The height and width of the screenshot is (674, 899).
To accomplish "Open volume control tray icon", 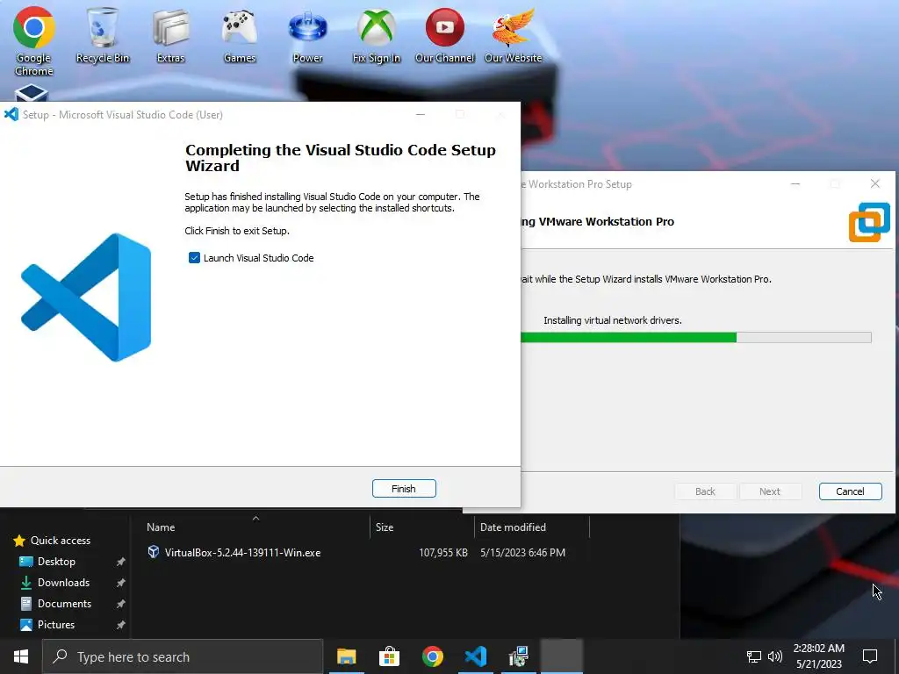I will [x=775, y=656].
